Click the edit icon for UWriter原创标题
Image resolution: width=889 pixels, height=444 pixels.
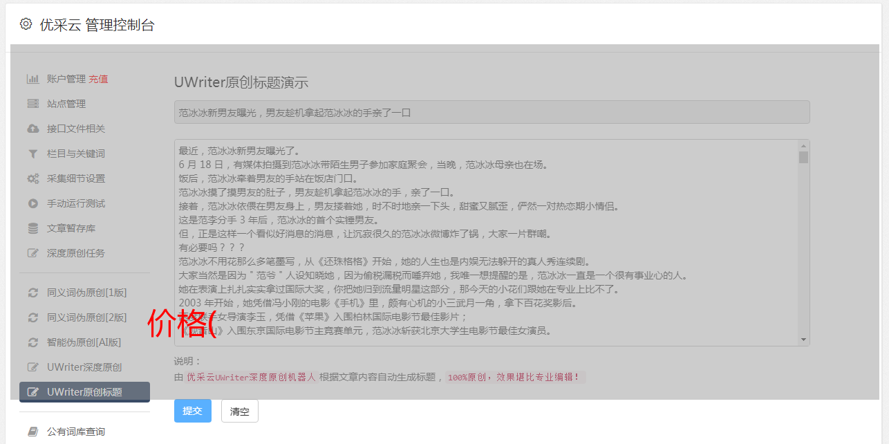pos(32,392)
